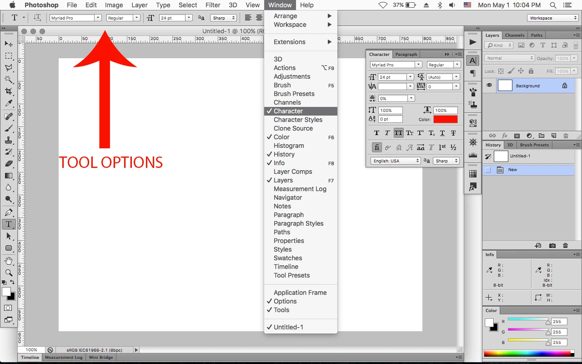Select the Eyedropper tool in toolbox
The width and height of the screenshot is (582, 364).
(x=9, y=103)
